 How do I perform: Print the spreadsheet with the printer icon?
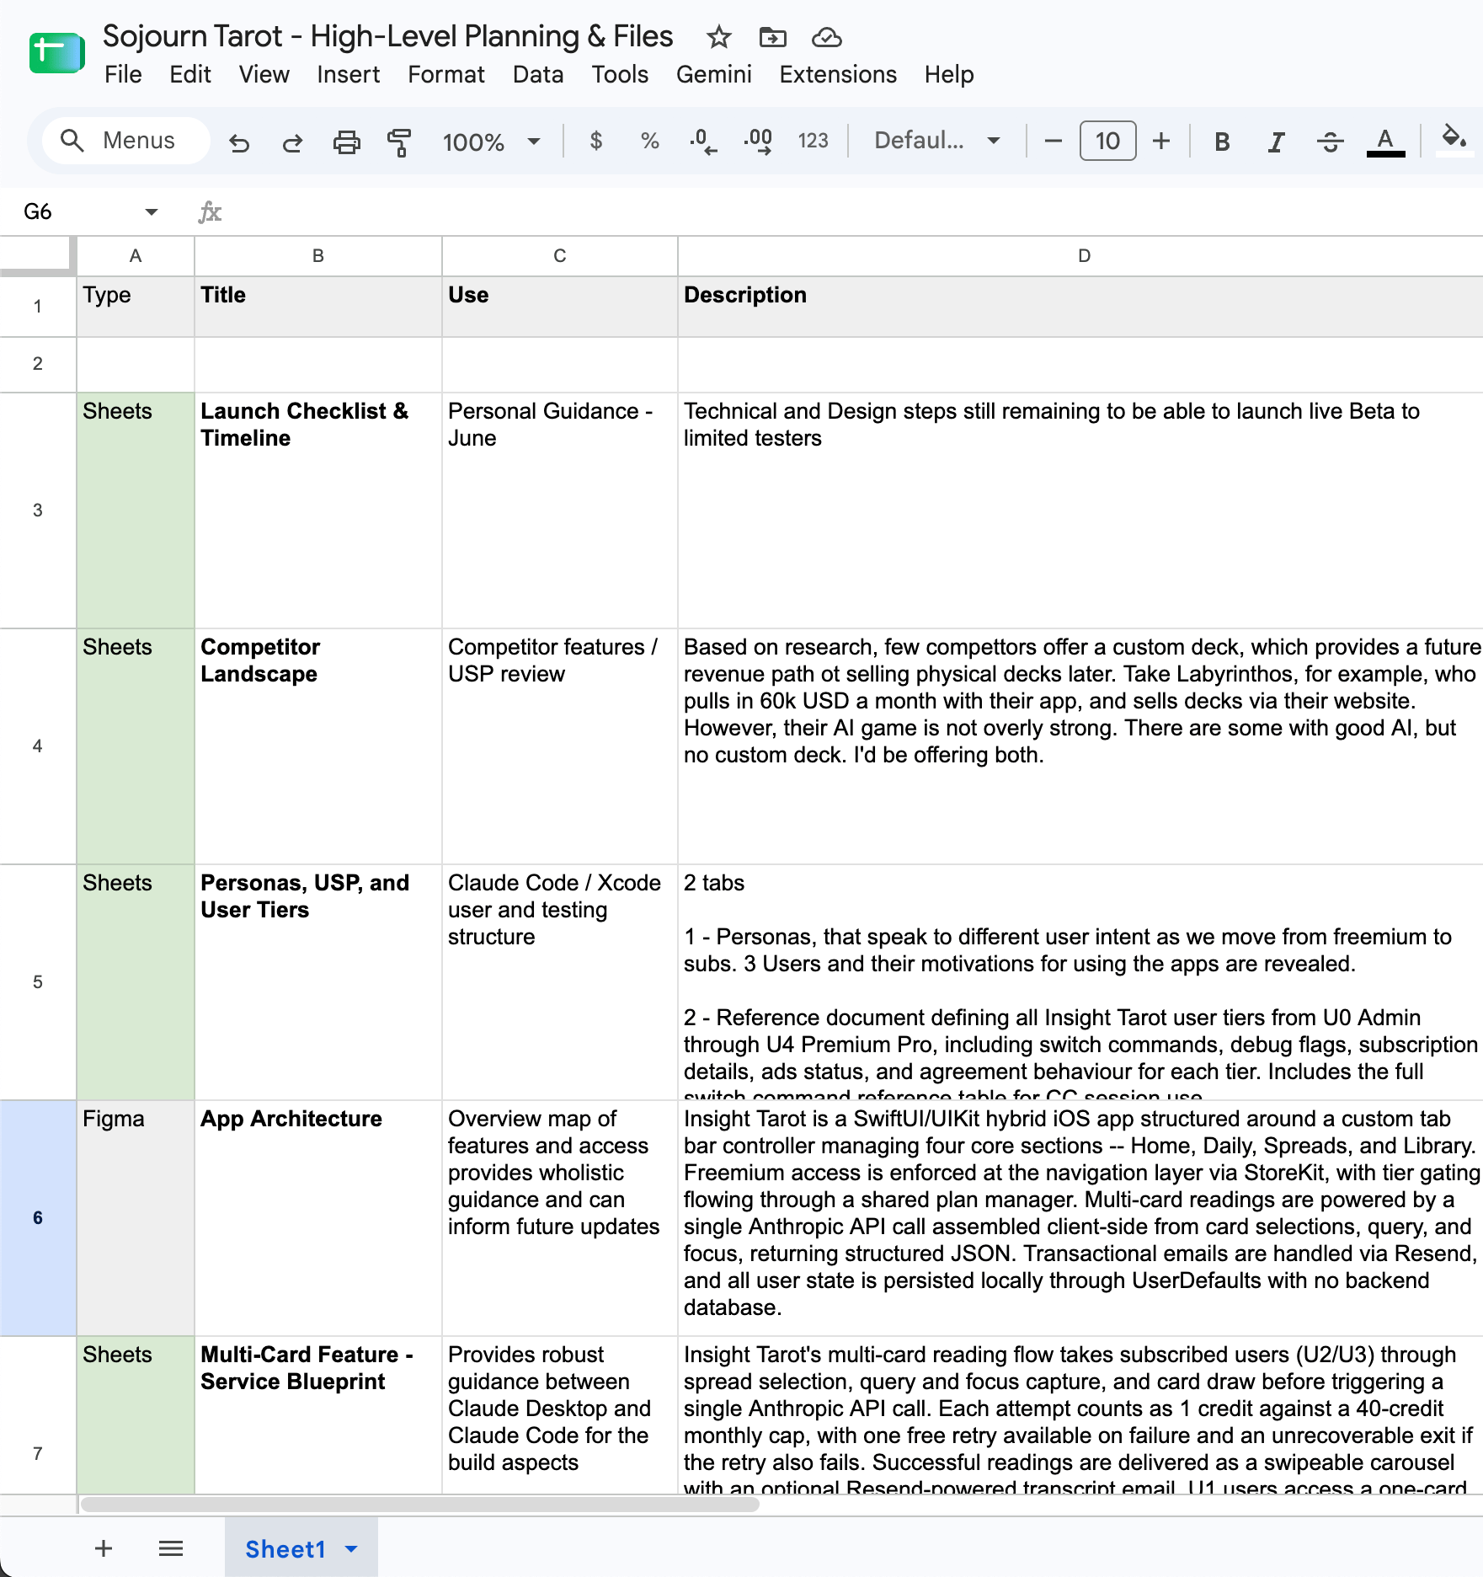coord(346,142)
